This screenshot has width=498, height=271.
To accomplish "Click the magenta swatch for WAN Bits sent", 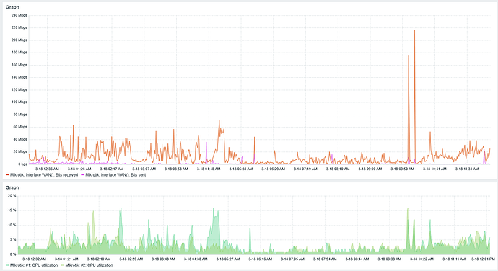I will coord(83,175).
